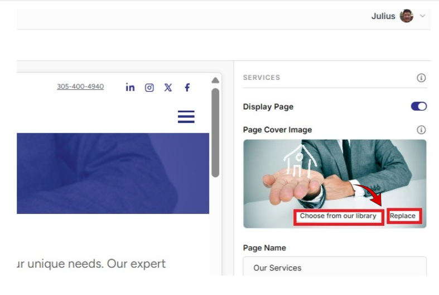Click Choose from our library button

(x=339, y=216)
